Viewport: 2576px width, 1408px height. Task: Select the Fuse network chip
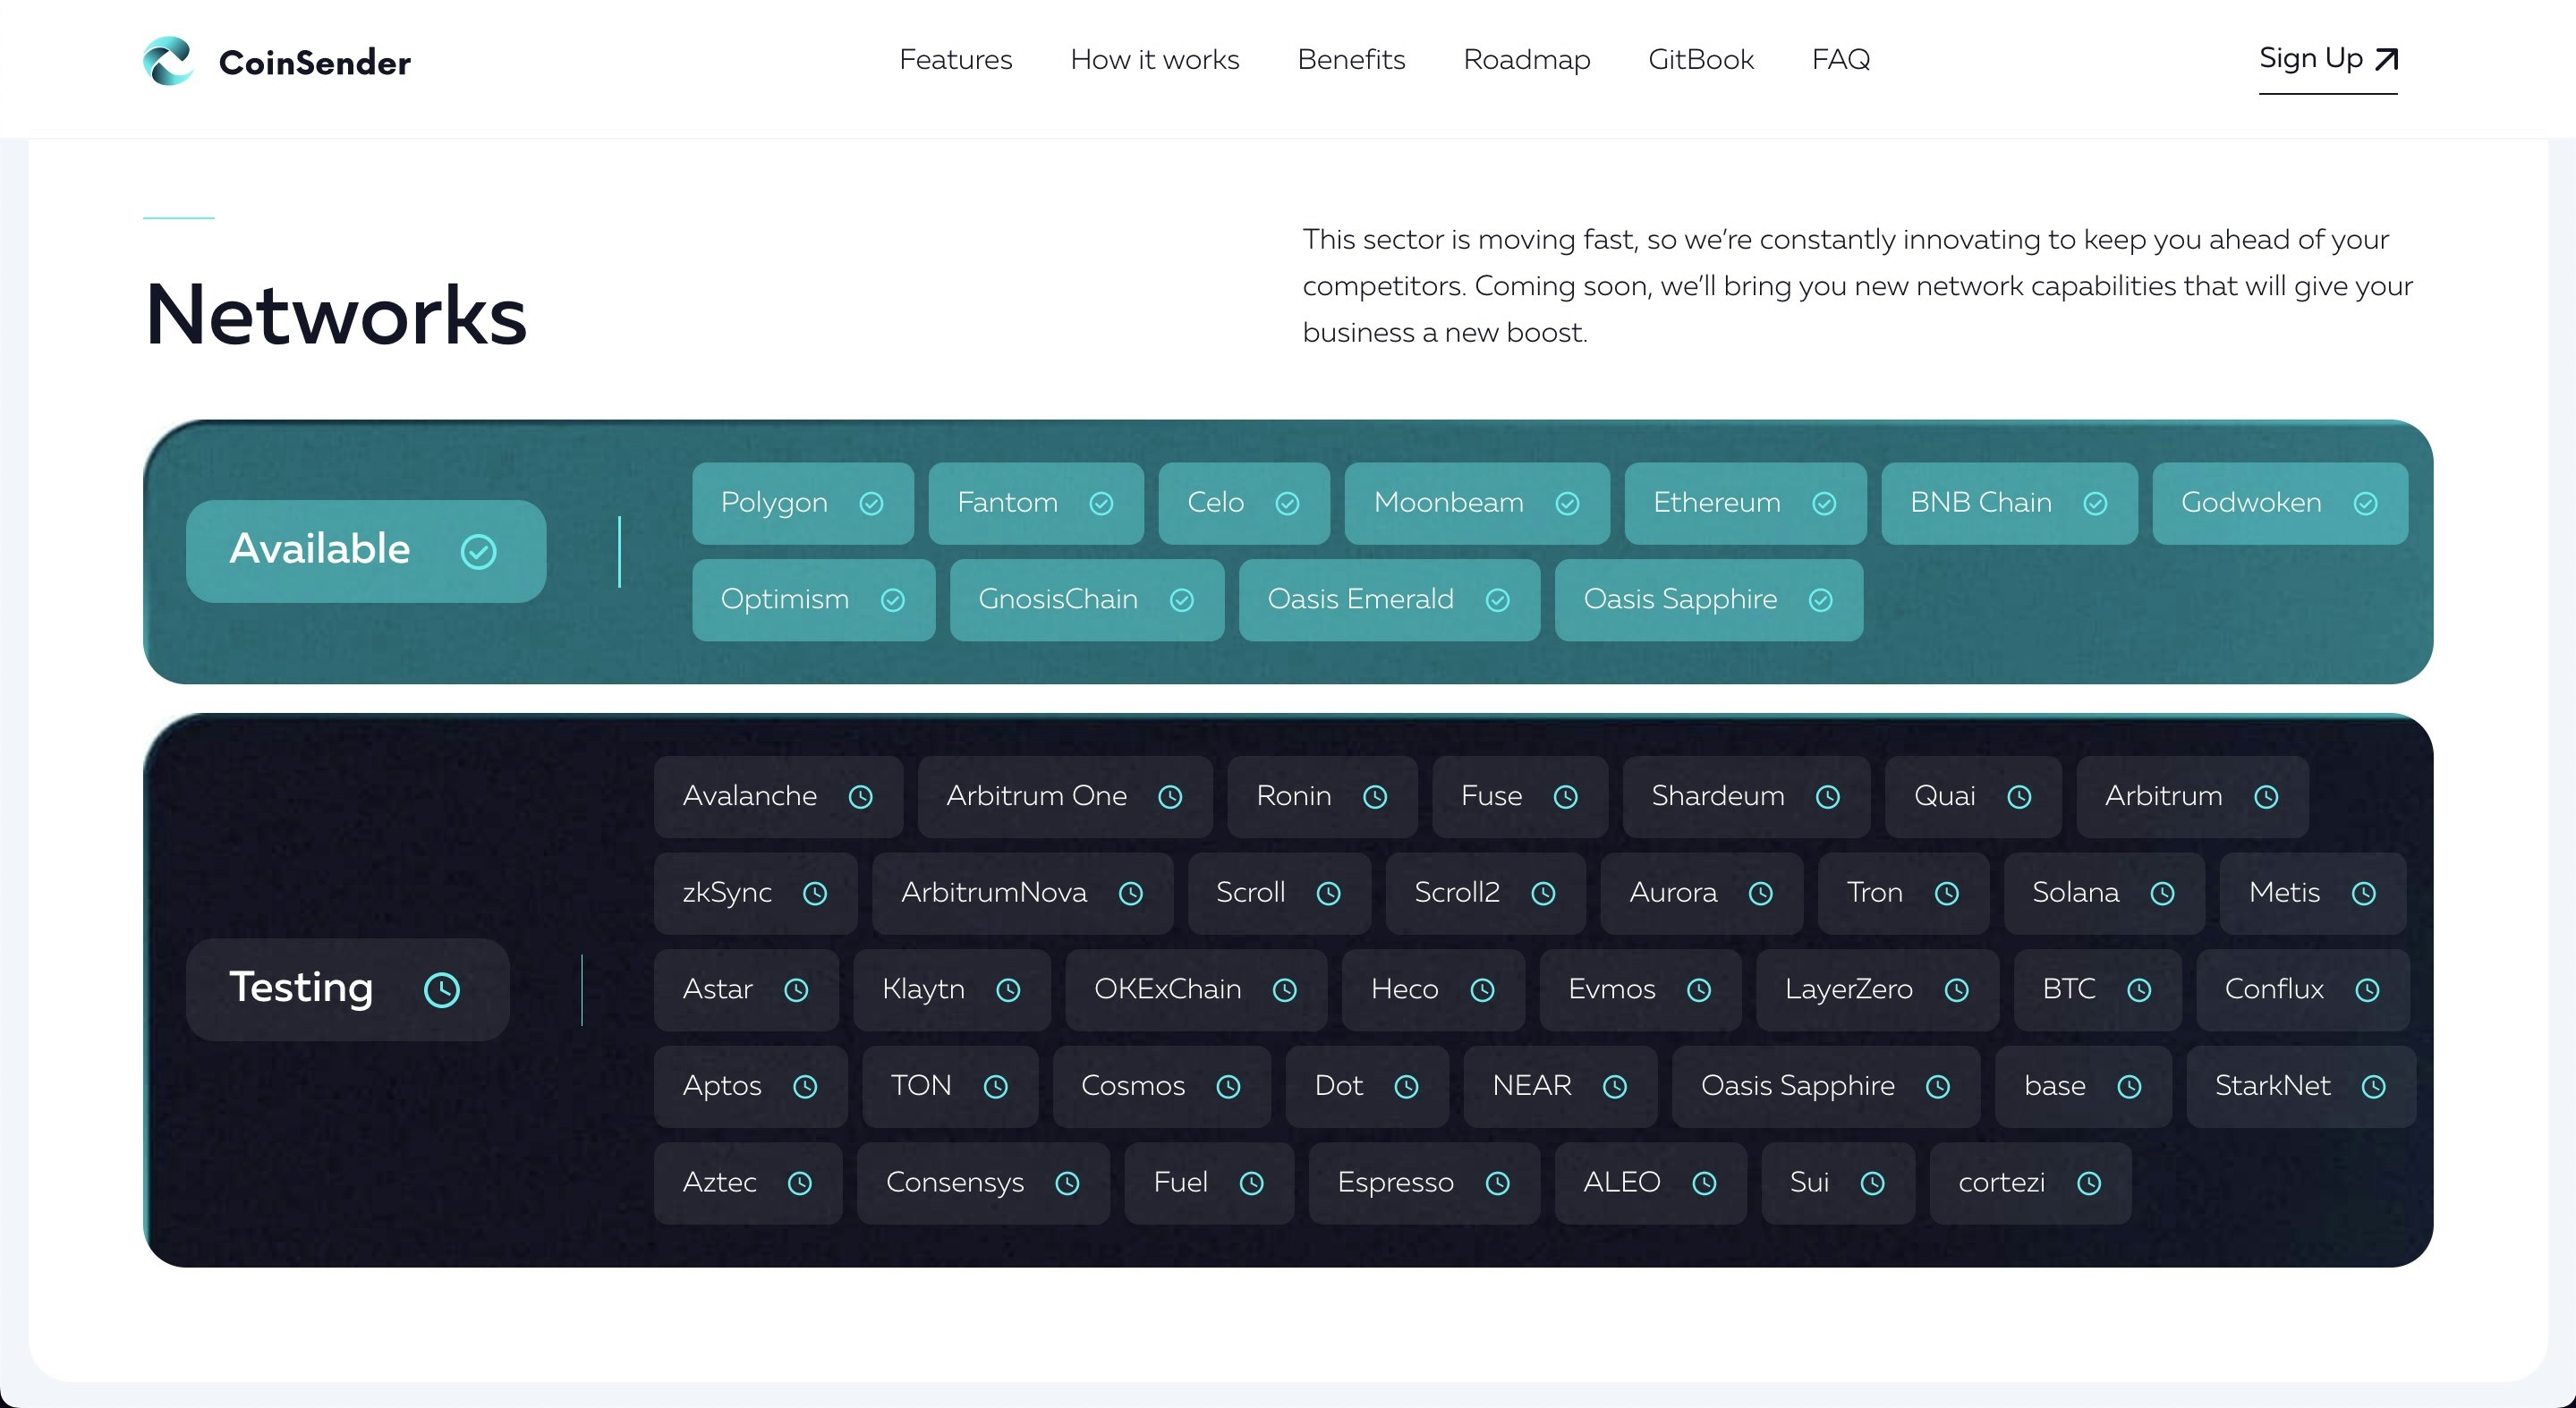1520,796
